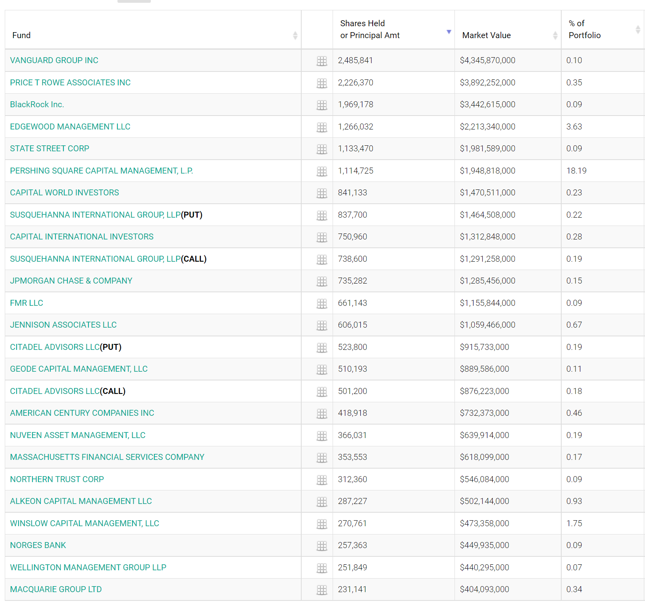Viewport: 645px width, 608px height.
Task: Open VANGUARD GROUP INC fund link
Action: [x=54, y=60]
